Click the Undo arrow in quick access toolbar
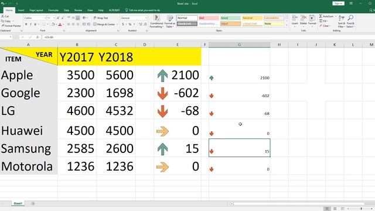Screen dimensions: 375x211 [x=2, y=4]
